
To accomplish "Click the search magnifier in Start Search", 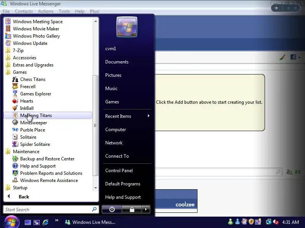I will (94, 209).
